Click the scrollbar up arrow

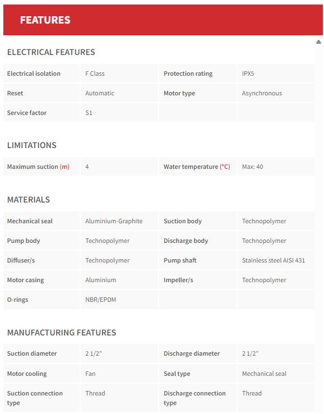coord(318,42)
